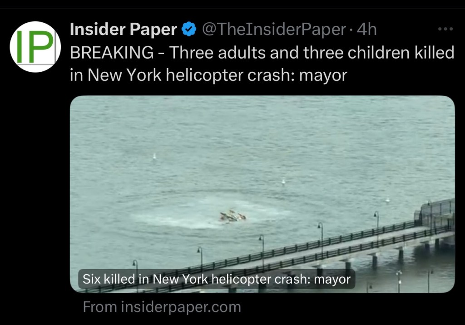Open the Insider Paper profile avatar
This screenshot has width=465, height=325.
click(35, 47)
